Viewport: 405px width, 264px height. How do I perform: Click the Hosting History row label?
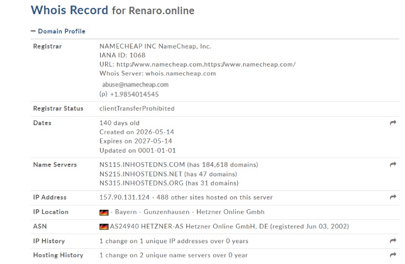(x=58, y=255)
